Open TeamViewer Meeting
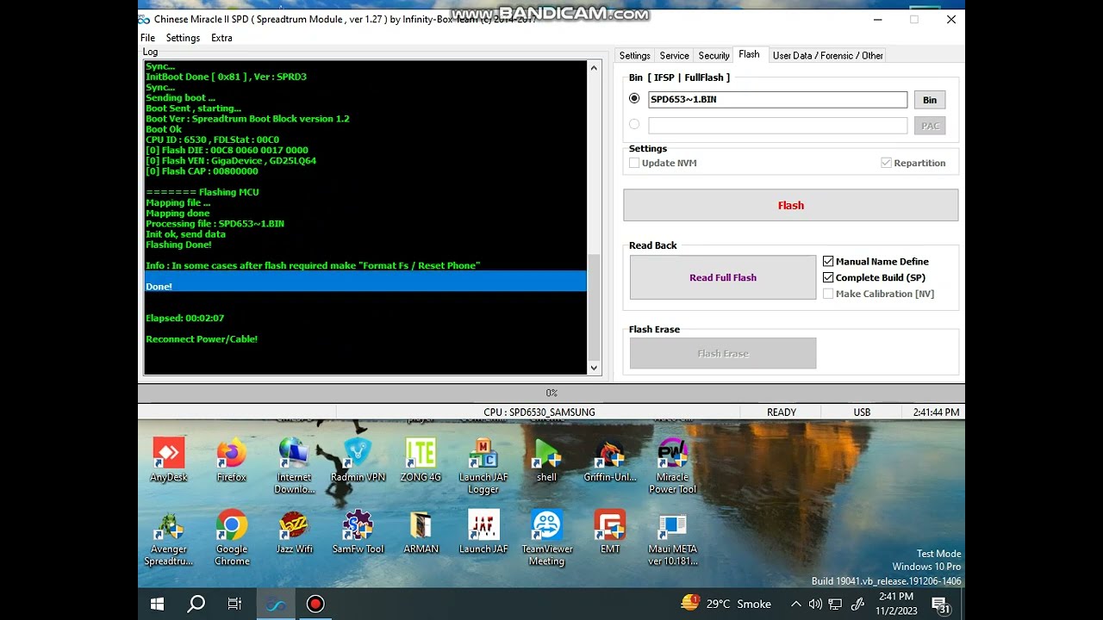 (x=546, y=527)
